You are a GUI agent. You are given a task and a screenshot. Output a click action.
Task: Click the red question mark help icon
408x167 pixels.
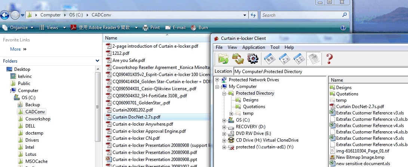click(x=329, y=59)
